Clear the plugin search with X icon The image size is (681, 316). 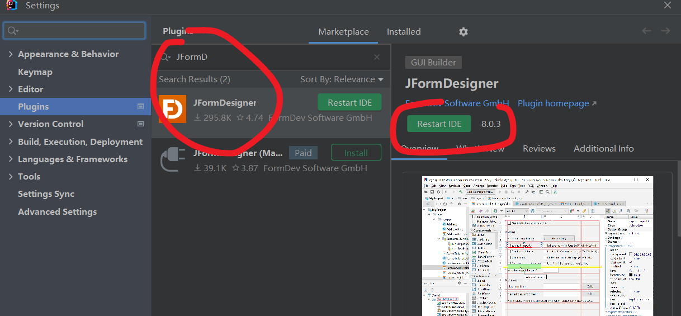[x=377, y=57]
